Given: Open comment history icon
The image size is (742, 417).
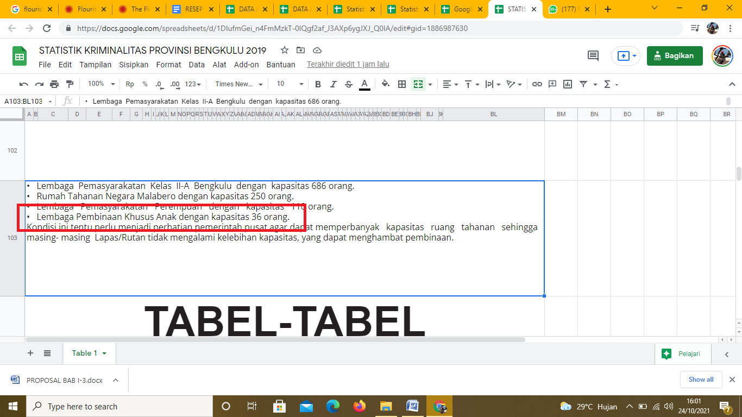Looking at the screenshot, I should click(x=593, y=55).
